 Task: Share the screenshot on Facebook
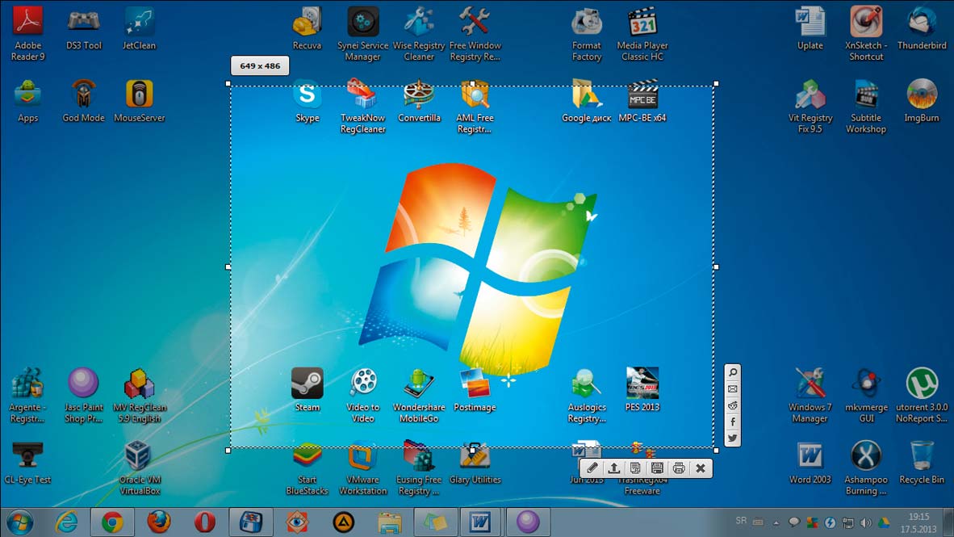point(733,422)
